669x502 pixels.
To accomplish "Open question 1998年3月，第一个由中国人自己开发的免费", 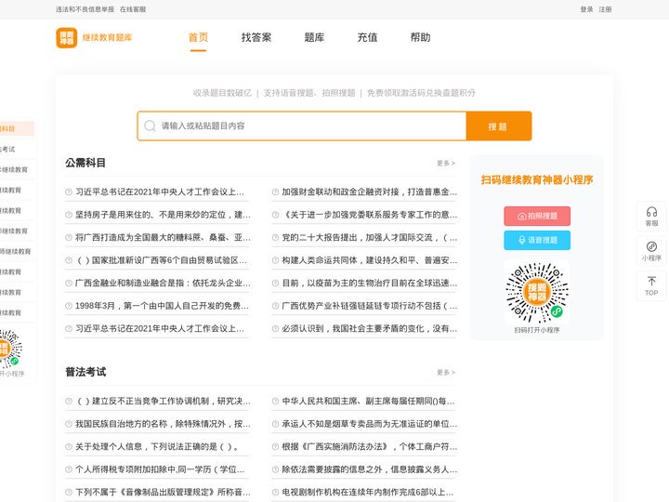I will coord(162,306).
